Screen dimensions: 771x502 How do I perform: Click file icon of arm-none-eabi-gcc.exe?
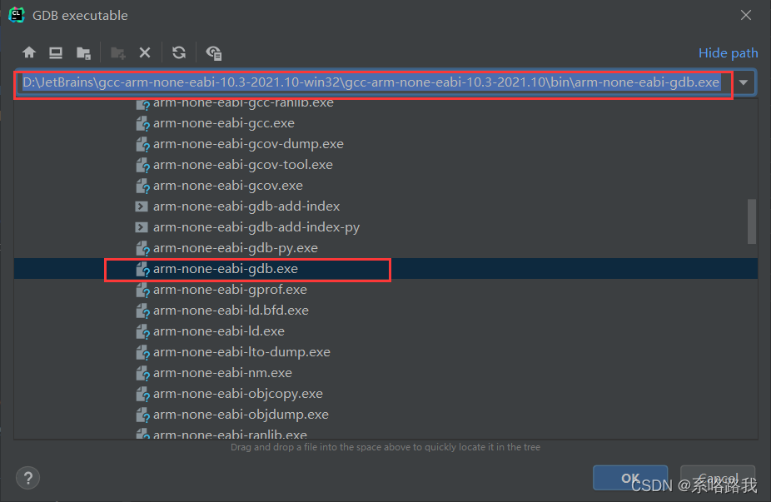point(142,123)
